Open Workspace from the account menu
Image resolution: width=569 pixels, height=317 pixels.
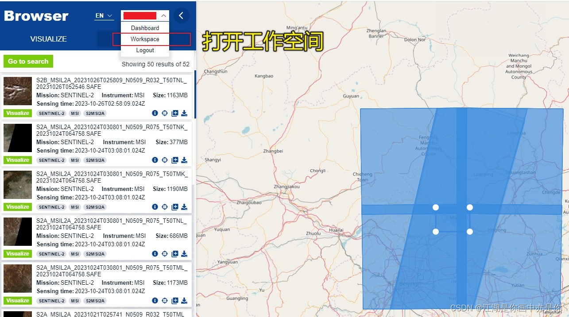coord(145,39)
